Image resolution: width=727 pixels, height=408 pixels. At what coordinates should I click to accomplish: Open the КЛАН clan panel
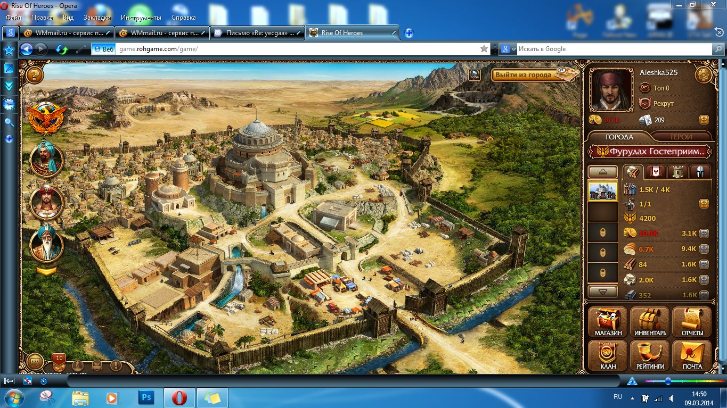click(608, 355)
